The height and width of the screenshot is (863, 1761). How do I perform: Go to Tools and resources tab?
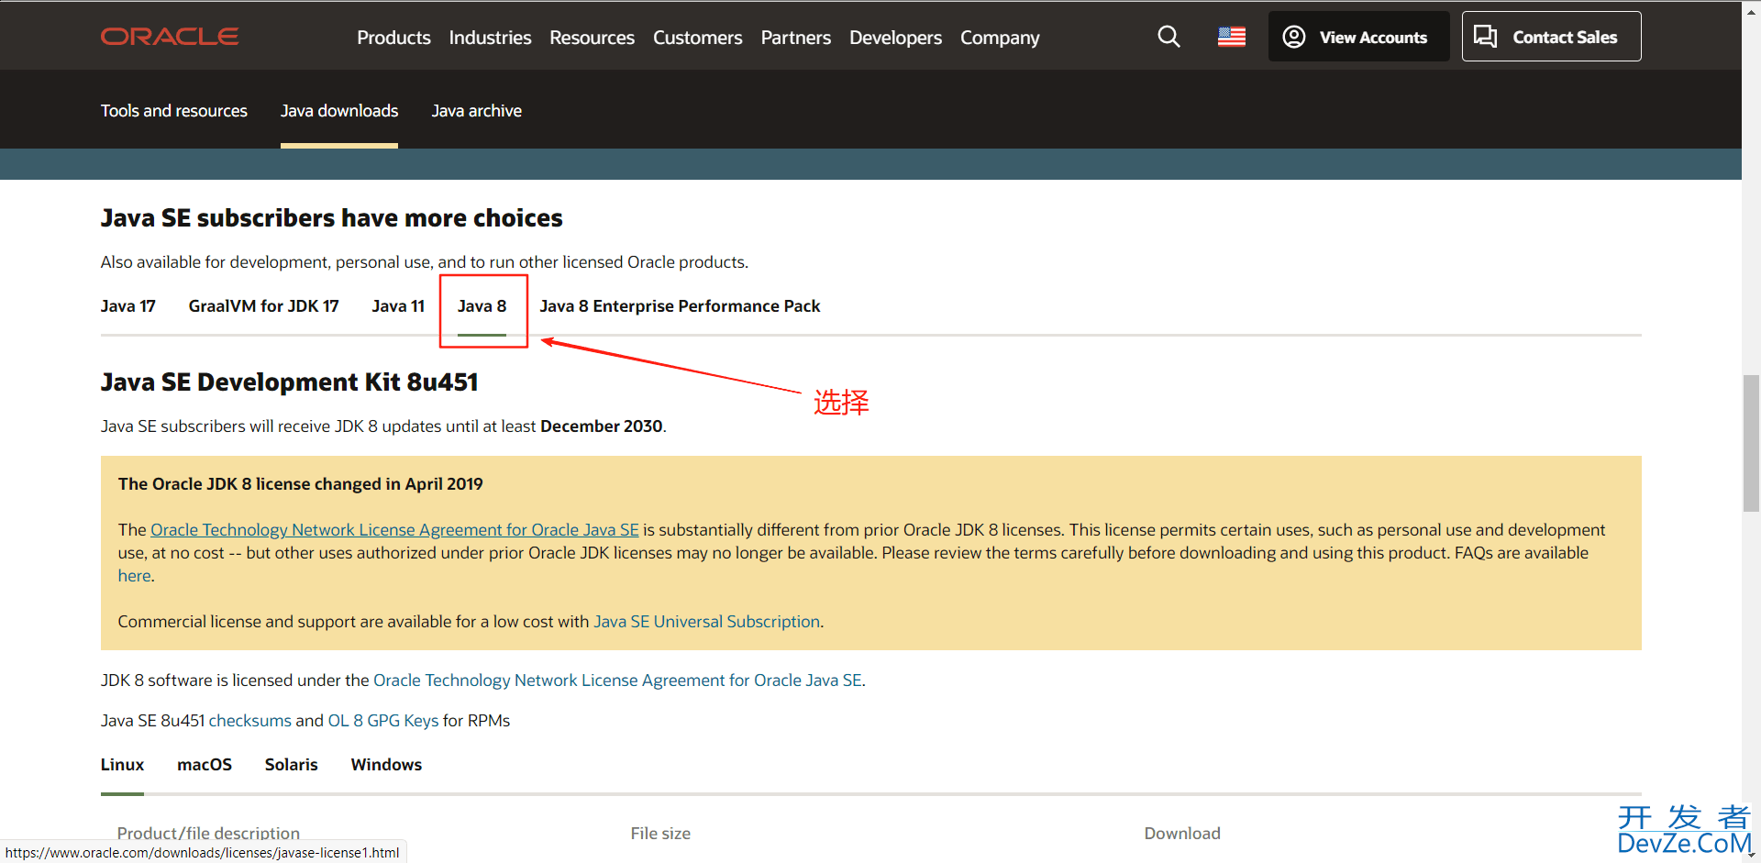pos(174,111)
